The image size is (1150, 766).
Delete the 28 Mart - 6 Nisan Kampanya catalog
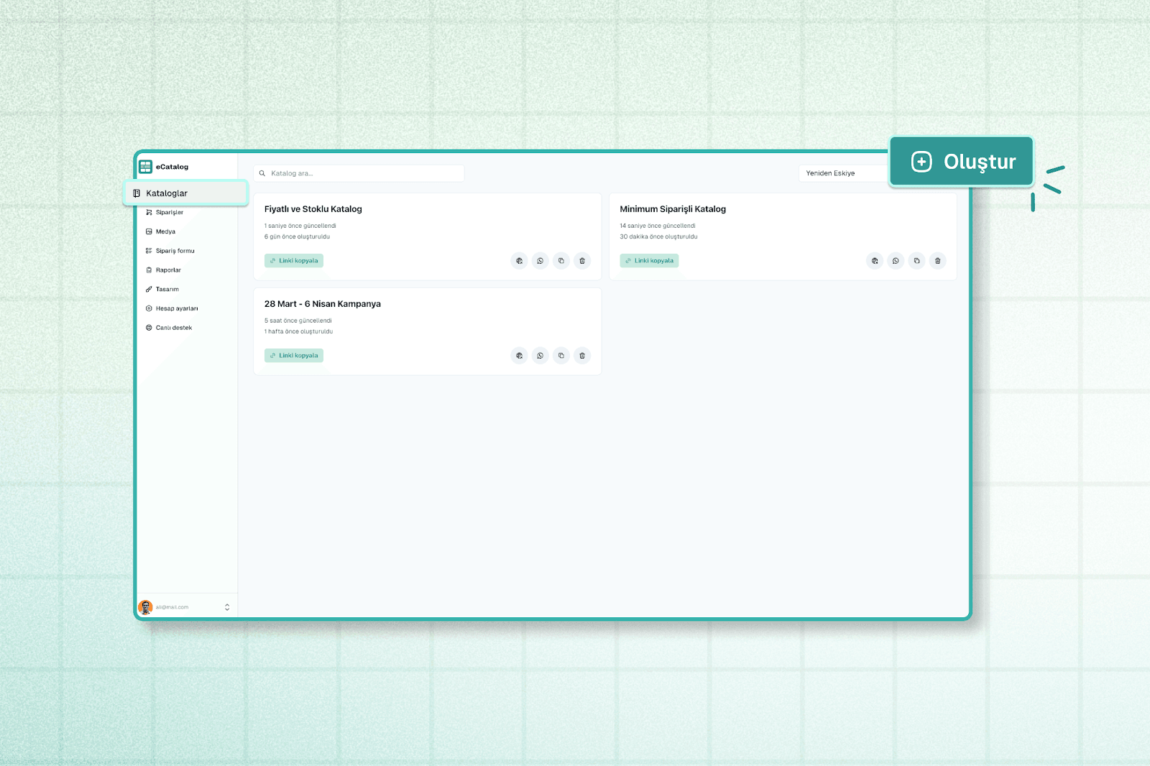coord(582,356)
